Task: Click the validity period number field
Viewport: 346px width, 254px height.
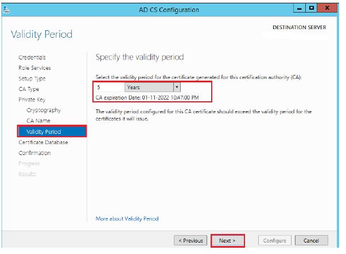Action: (109, 87)
